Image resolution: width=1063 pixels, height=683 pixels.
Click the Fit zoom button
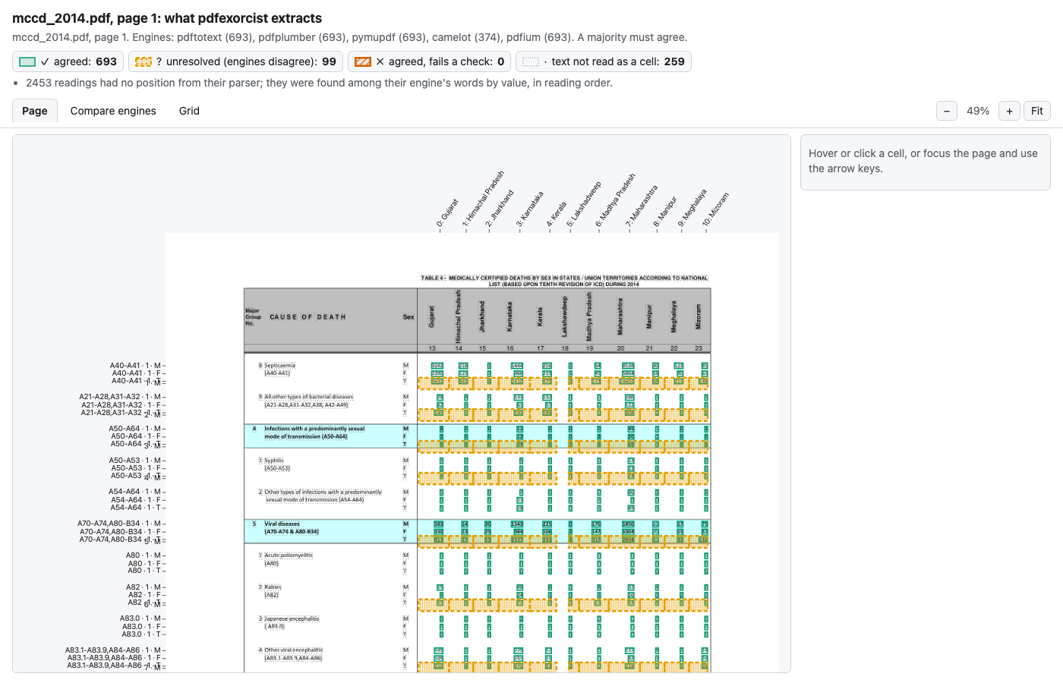pyautogui.click(x=1037, y=111)
